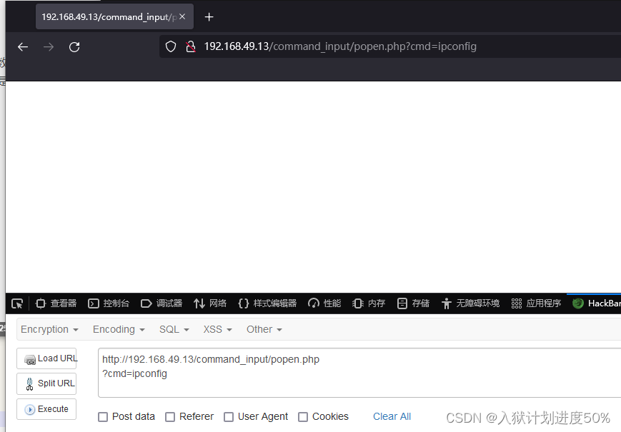This screenshot has width=621, height=432.
Task: Open the 存储 storage tab
Action: [413, 303]
